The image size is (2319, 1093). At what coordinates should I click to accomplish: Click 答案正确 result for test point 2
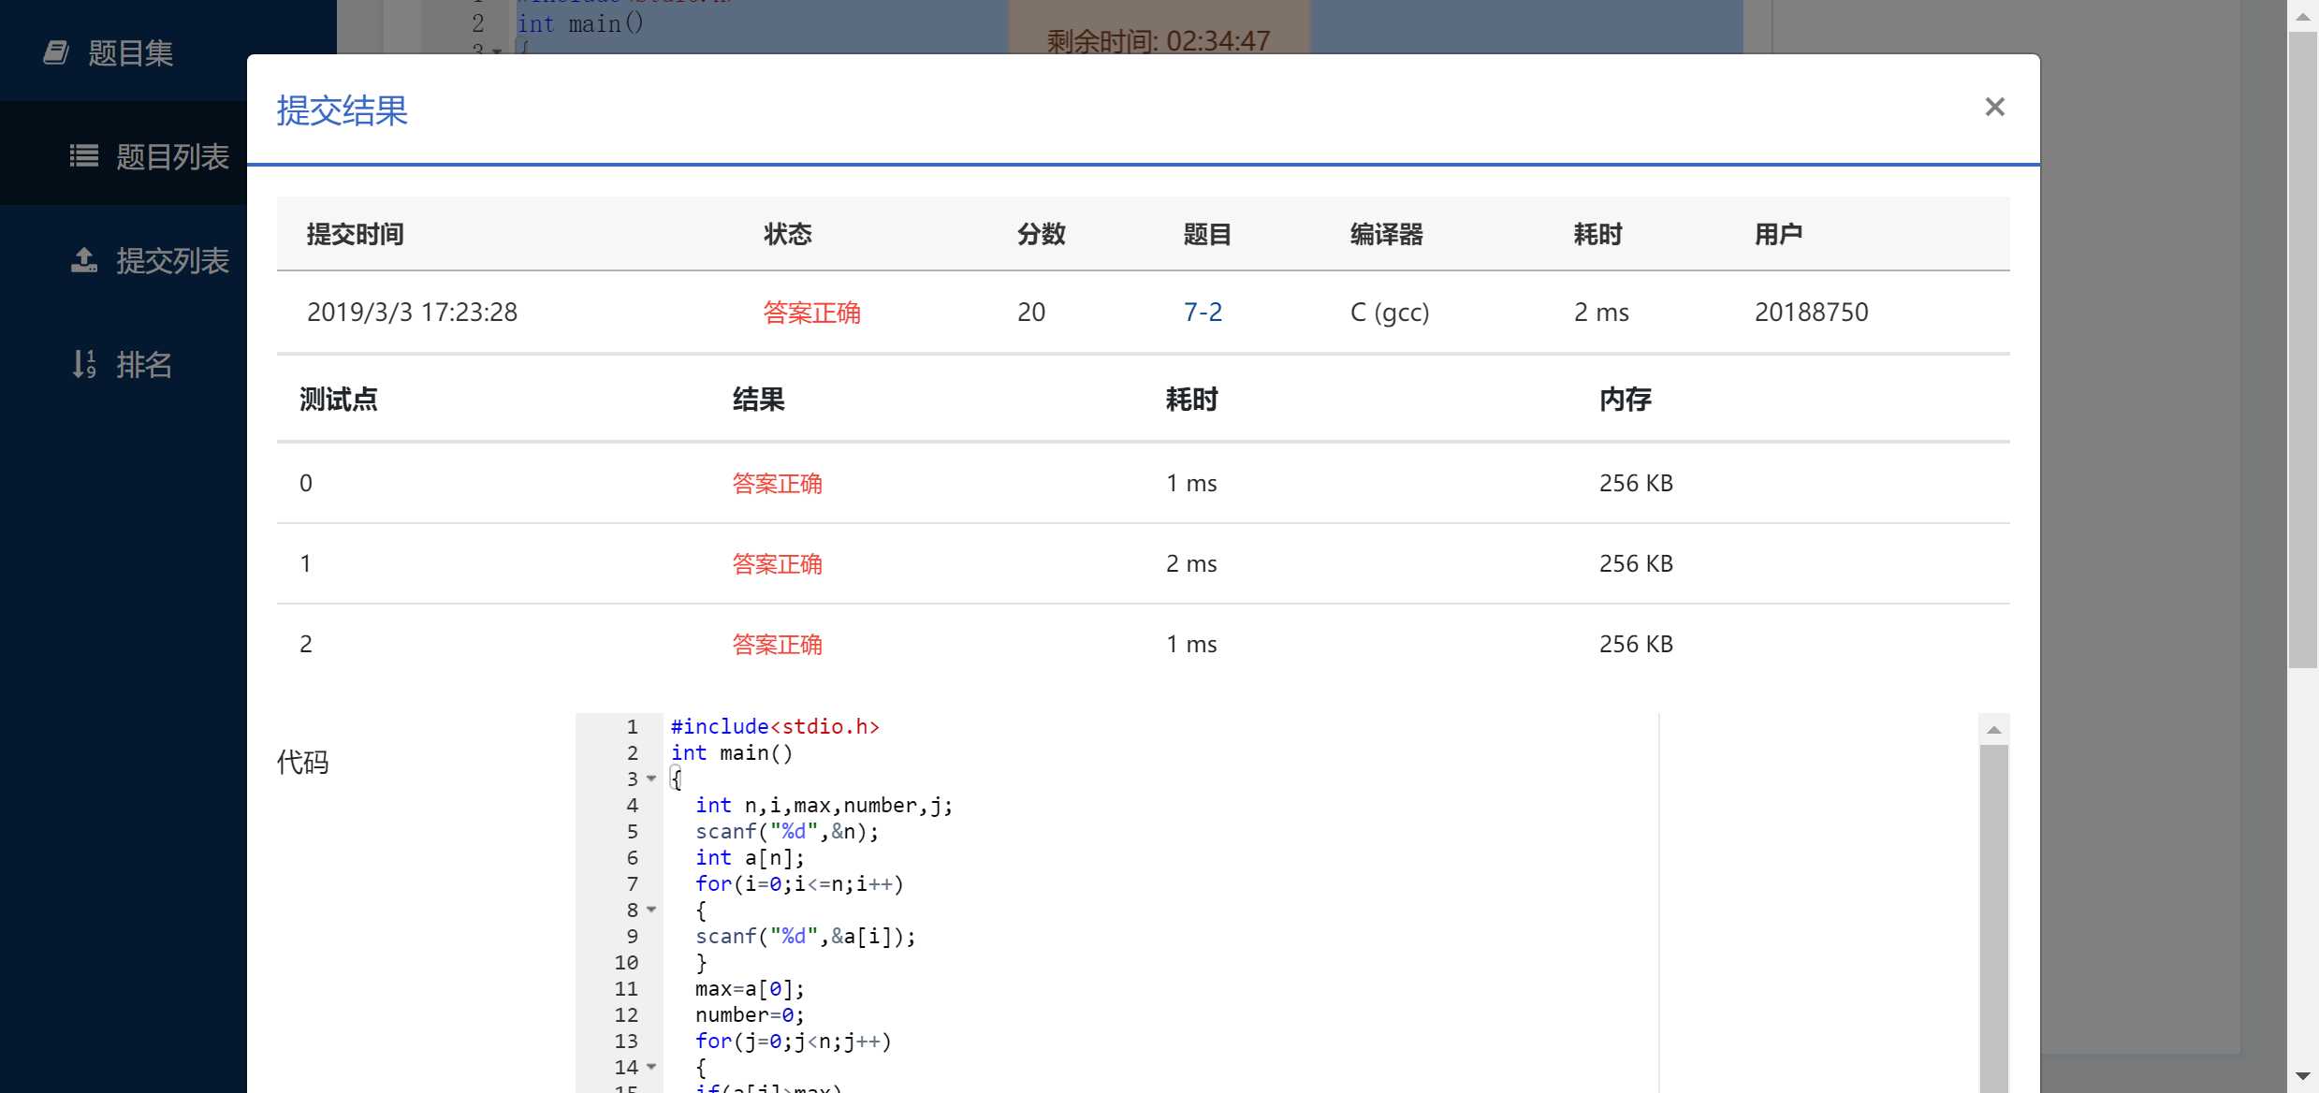pyautogui.click(x=777, y=644)
